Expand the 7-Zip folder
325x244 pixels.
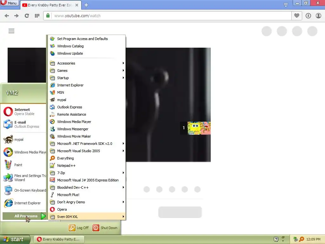coord(86,173)
